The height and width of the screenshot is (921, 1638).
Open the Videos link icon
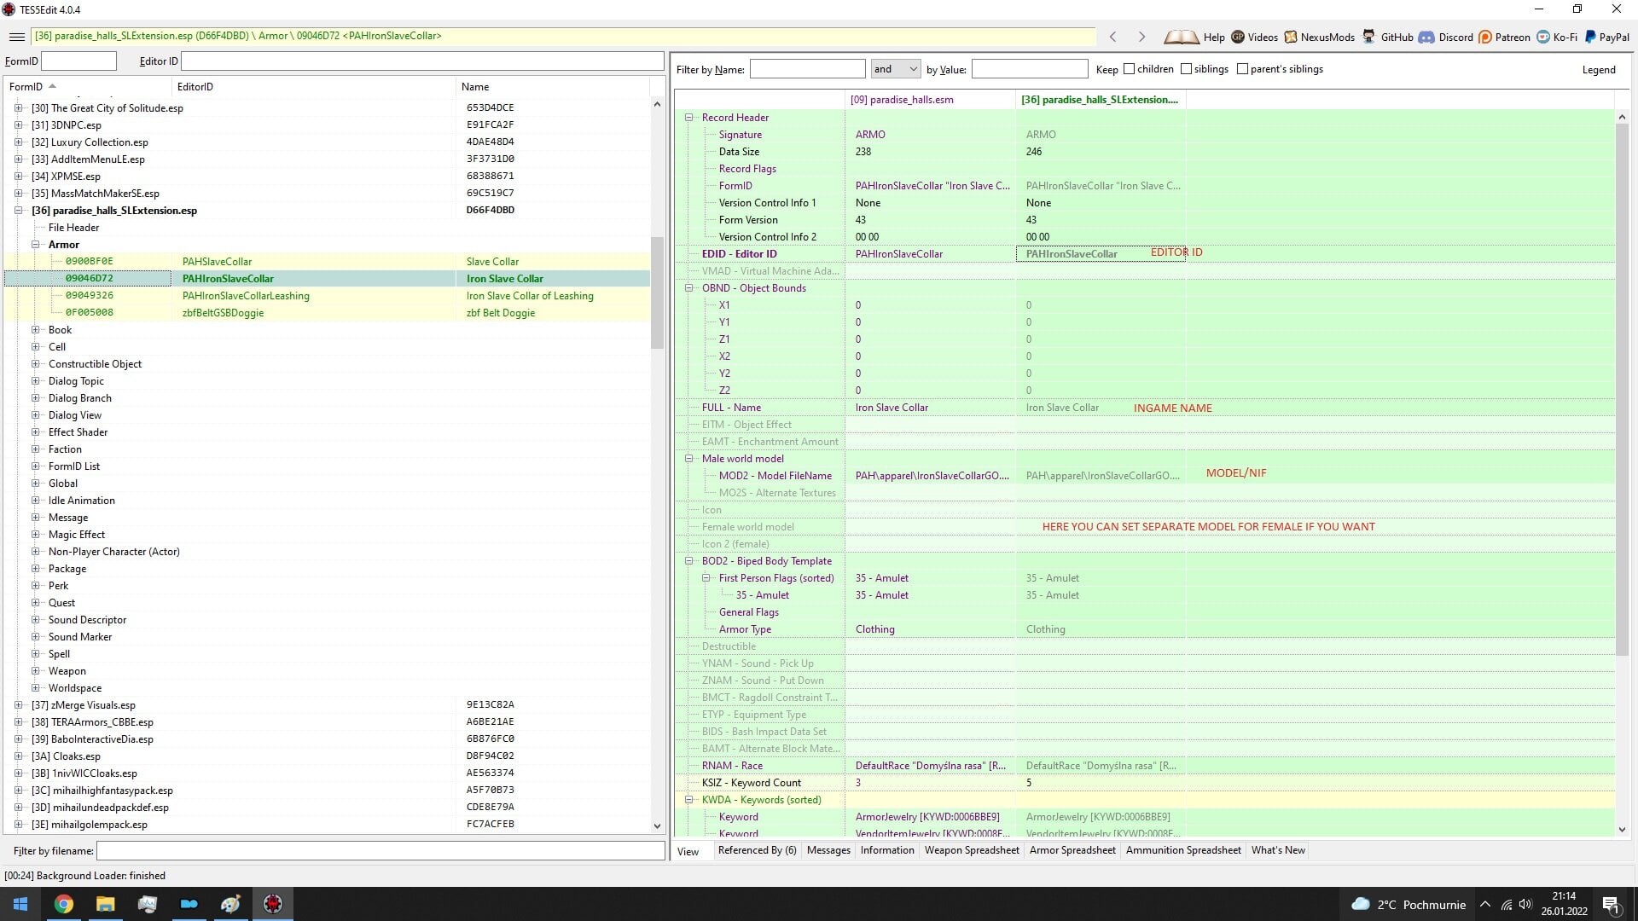coord(1238,37)
